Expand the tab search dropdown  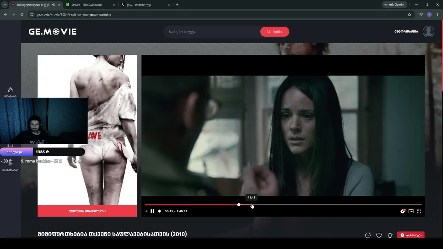pyautogui.click(x=4, y=5)
